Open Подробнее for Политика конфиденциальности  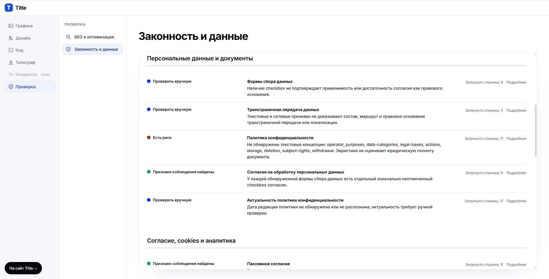click(516, 139)
